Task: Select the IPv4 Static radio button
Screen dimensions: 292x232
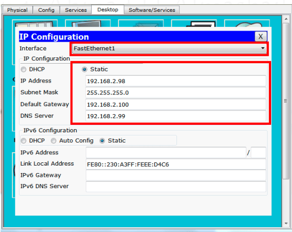Action: pyautogui.click(x=84, y=70)
